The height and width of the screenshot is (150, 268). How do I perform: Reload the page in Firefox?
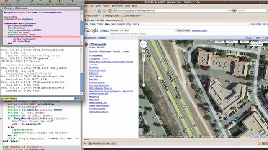(x=100, y=10)
